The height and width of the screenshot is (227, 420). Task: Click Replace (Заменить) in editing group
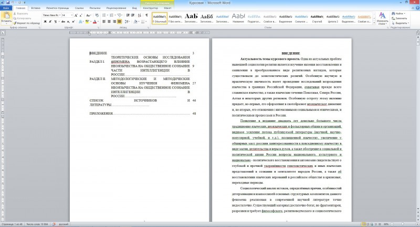pos(399,18)
